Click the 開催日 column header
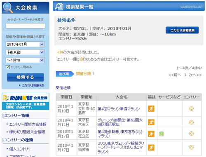Viewport: 206px width, 157px height. pyautogui.click(x=66, y=97)
